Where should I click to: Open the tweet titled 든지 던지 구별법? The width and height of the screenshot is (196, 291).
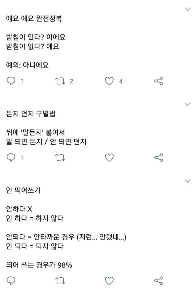tap(30, 114)
